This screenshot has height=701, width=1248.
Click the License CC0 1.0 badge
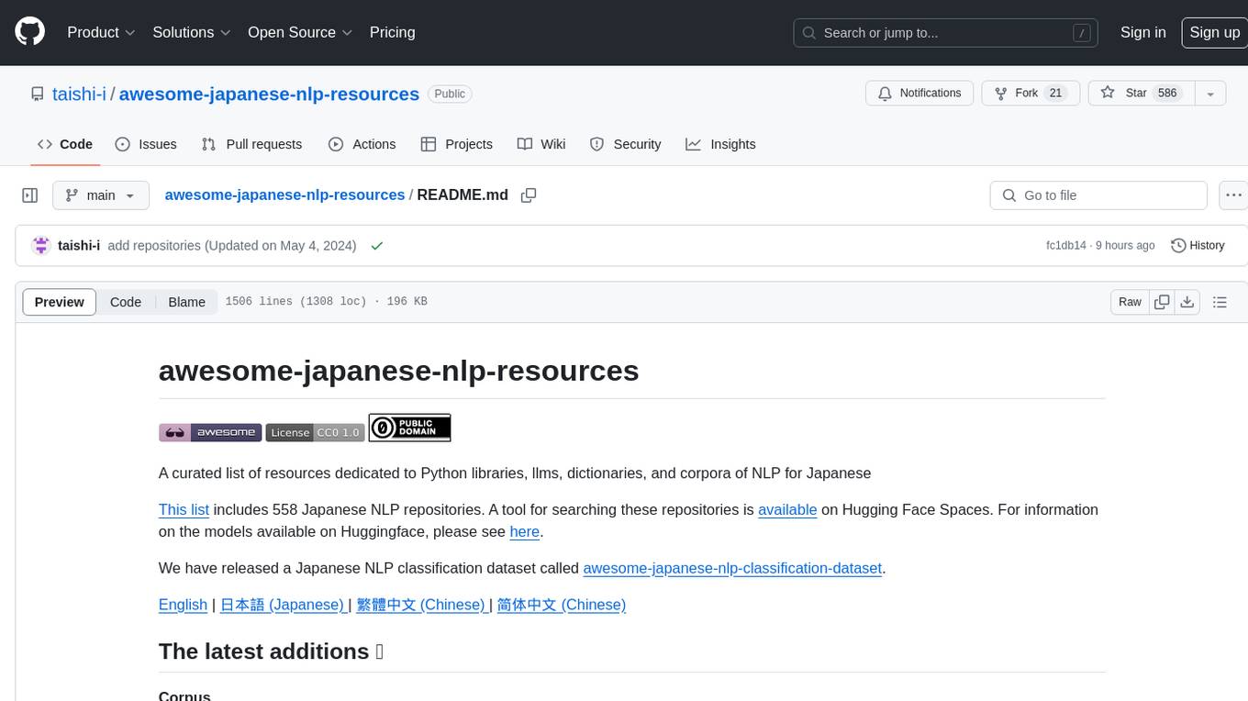click(x=315, y=432)
